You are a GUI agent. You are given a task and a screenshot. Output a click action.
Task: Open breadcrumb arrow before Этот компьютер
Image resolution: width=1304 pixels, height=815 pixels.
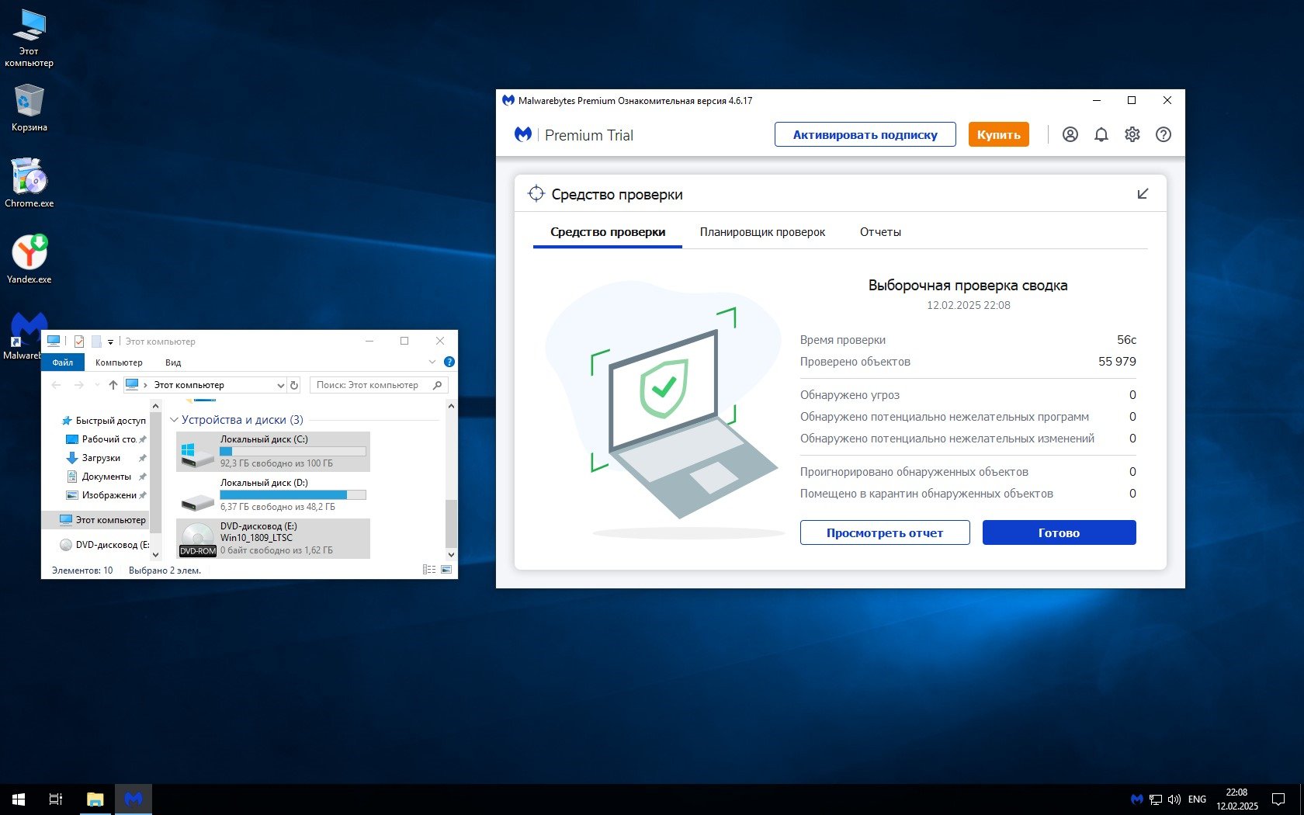[x=145, y=385]
